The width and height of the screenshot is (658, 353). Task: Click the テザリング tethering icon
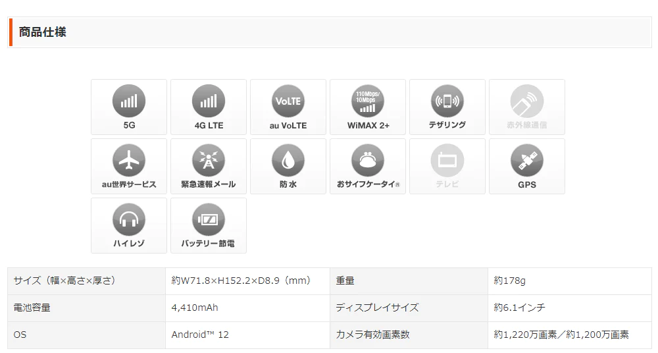click(x=447, y=101)
